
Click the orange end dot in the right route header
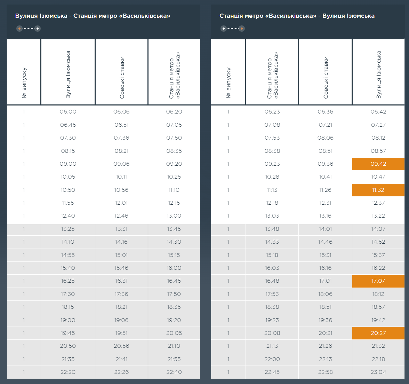click(242, 28)
